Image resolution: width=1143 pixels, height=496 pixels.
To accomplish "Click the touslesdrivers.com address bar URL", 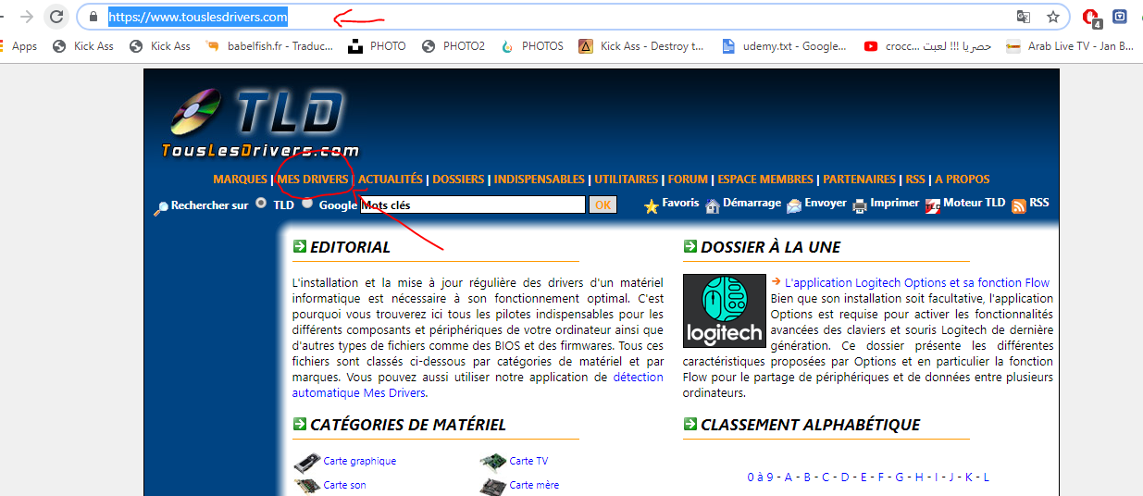I will tap(198, 17).
